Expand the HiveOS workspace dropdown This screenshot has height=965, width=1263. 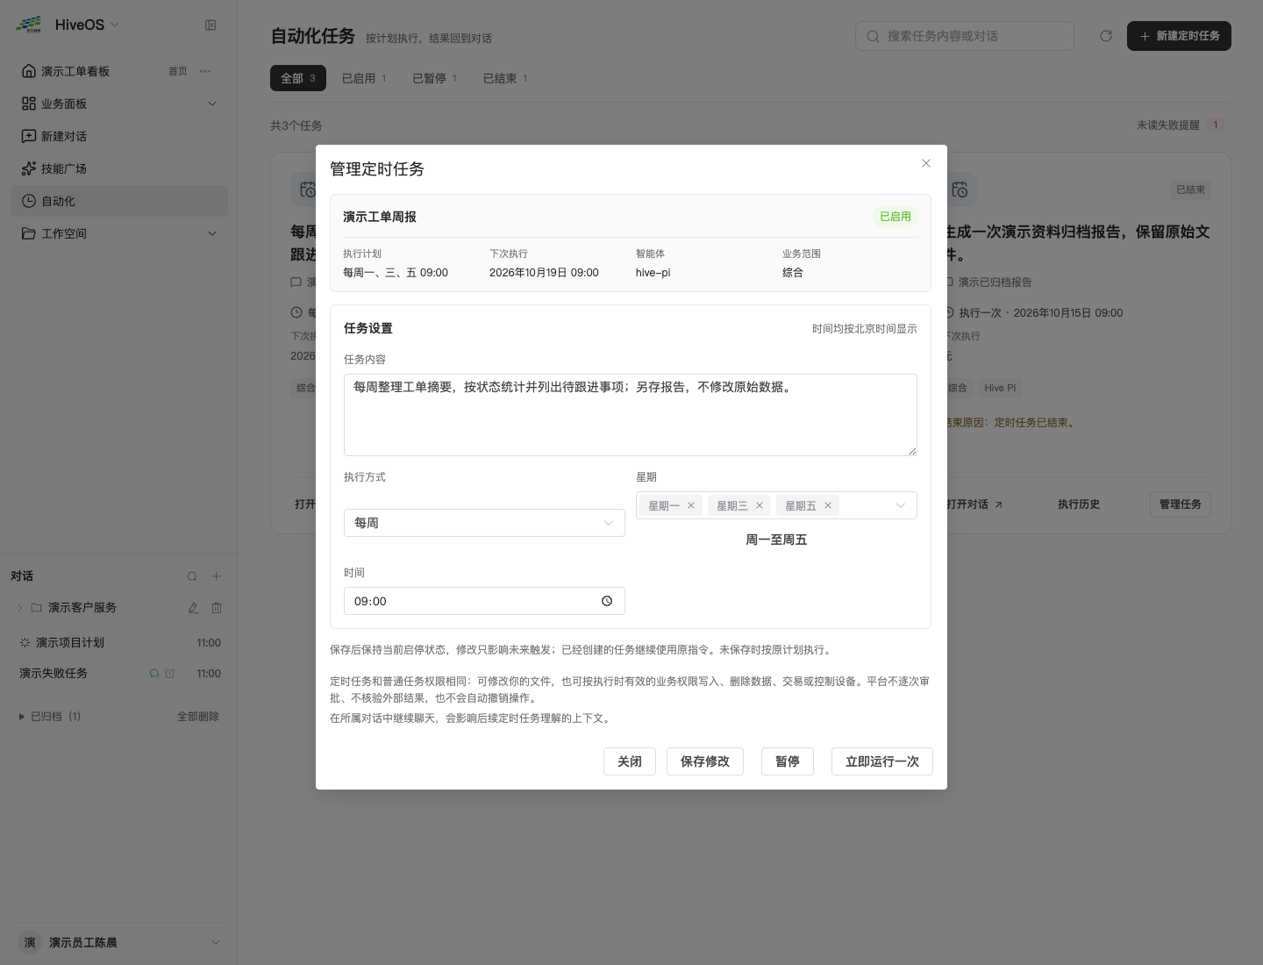(x=115, y=25)
